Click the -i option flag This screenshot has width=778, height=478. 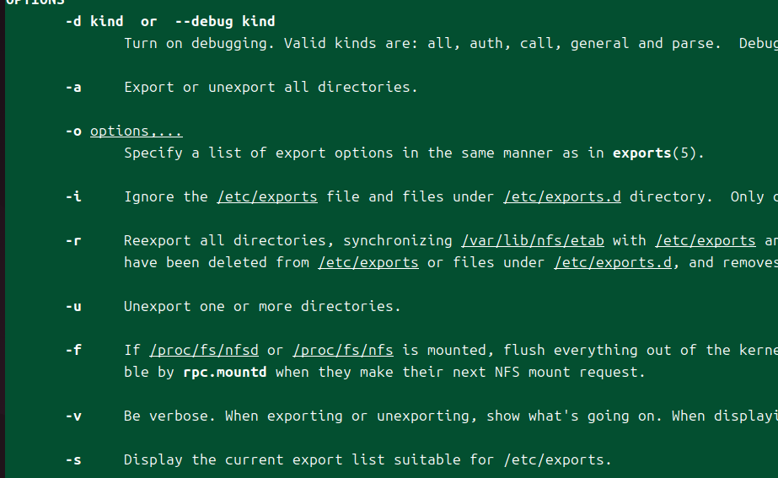pyautogui.click(x=73, y=196)
